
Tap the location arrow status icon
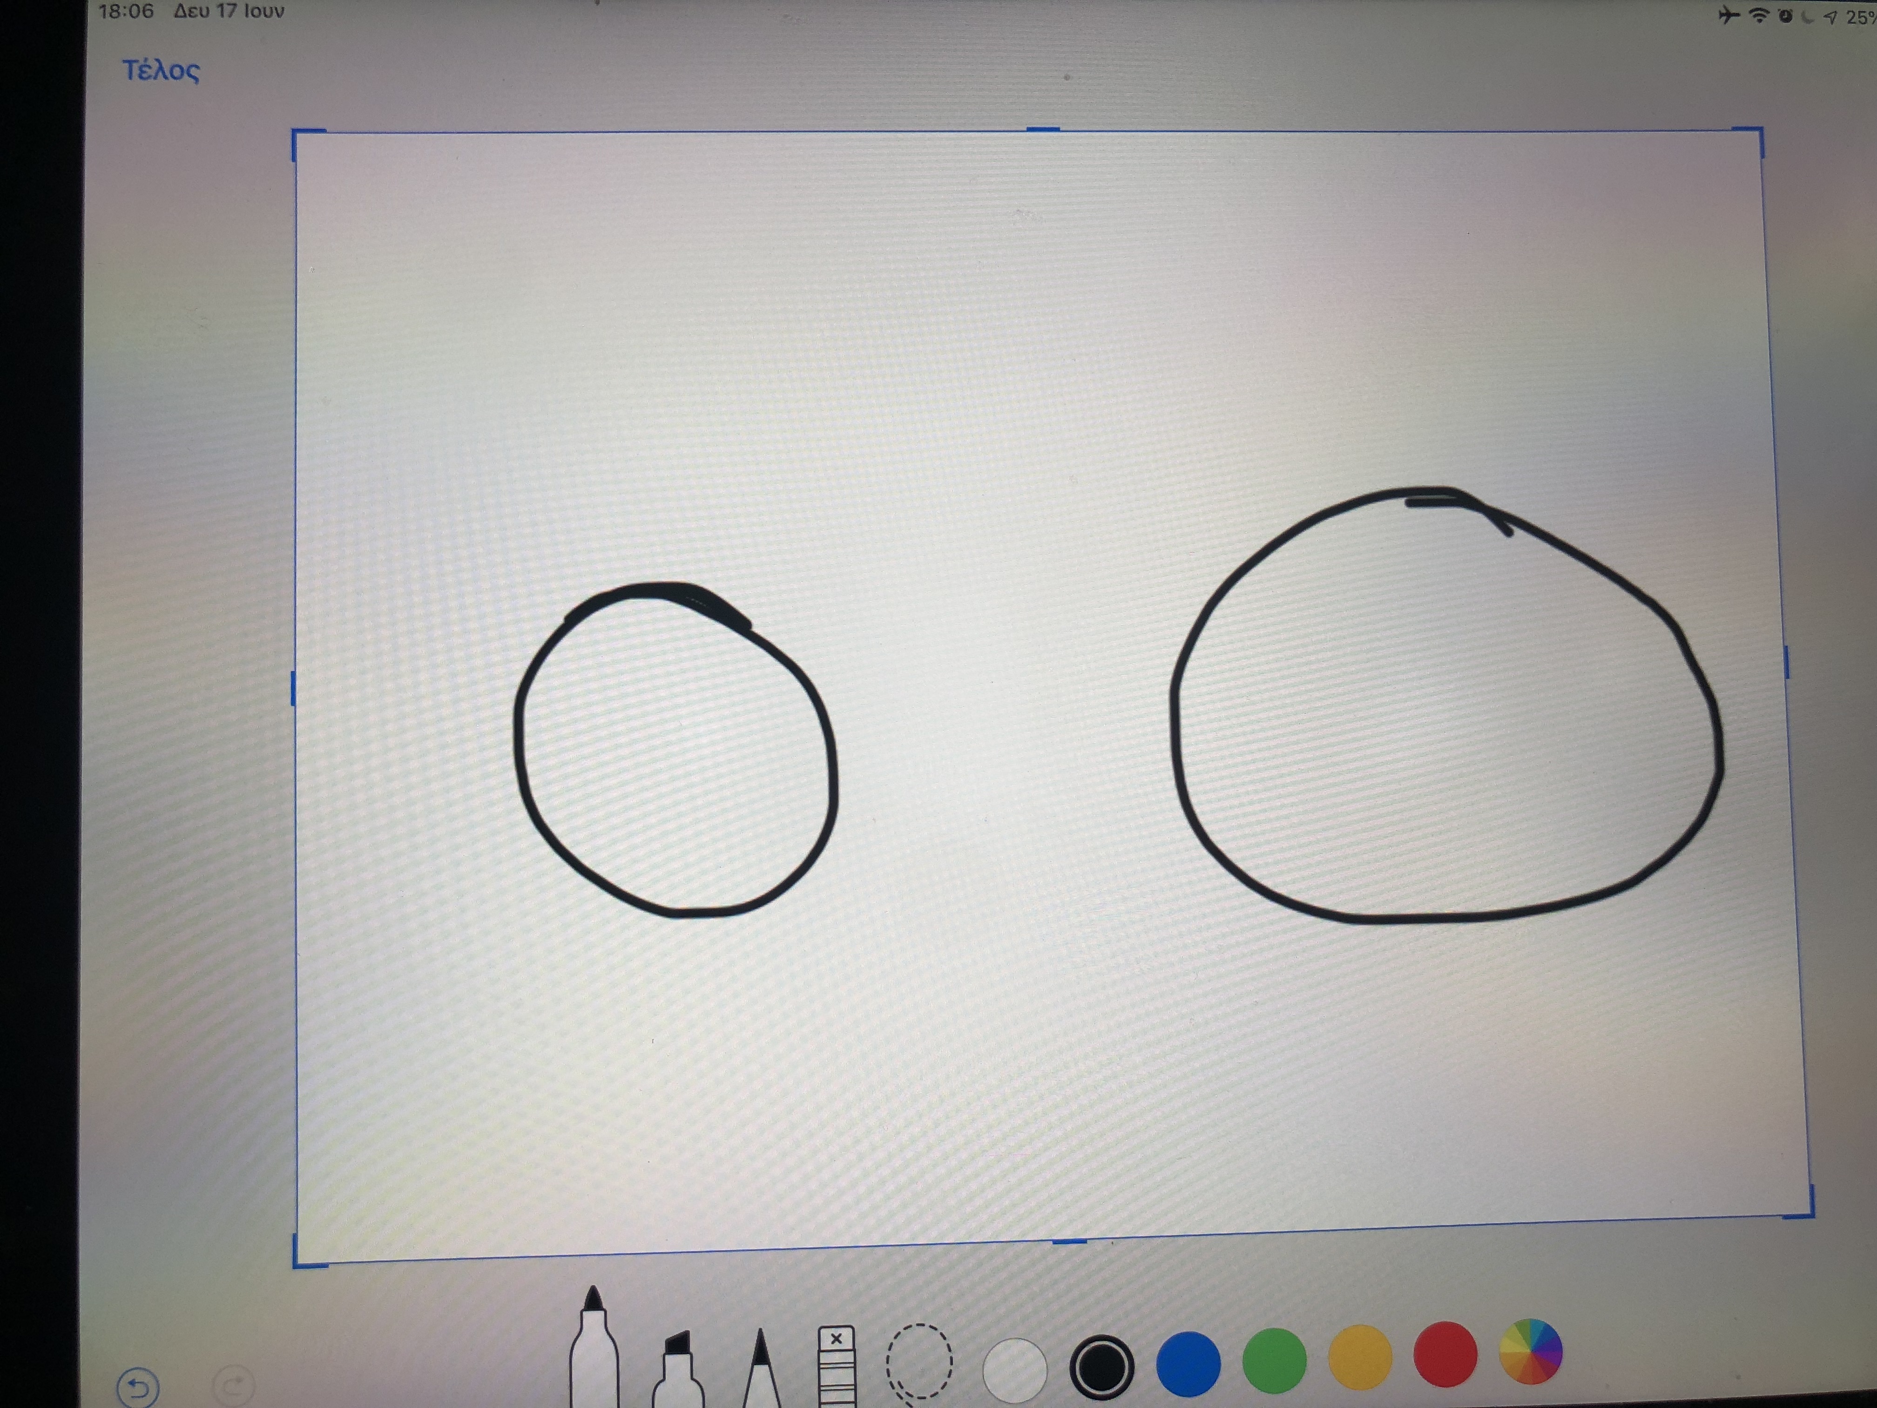click(x=1831, y=17)
